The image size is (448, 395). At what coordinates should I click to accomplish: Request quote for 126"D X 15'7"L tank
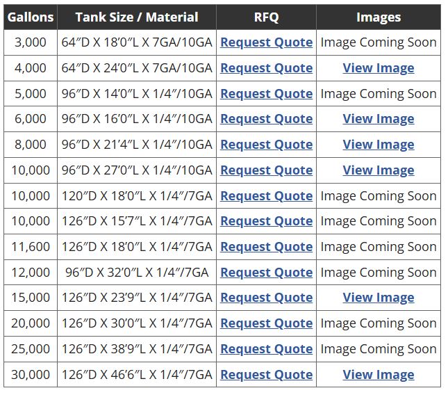(x=266, y=221)
